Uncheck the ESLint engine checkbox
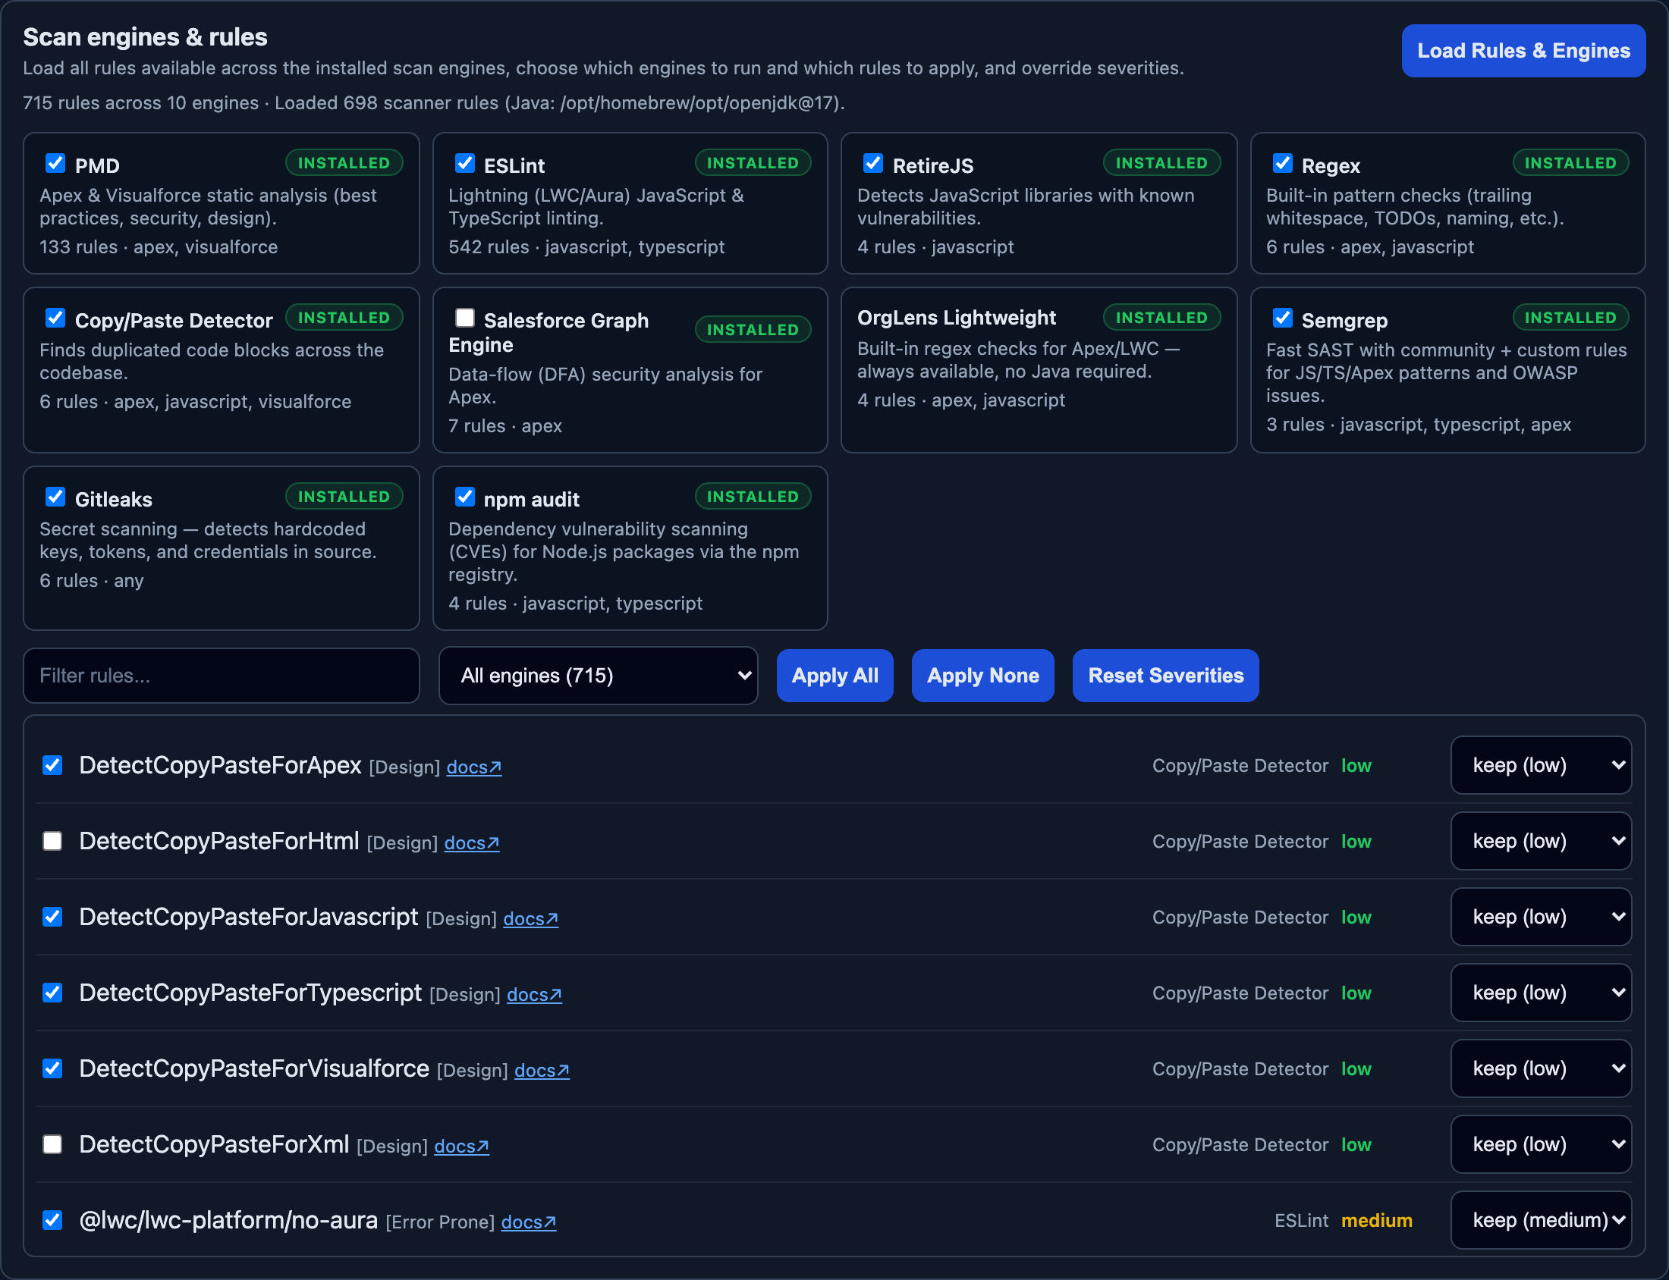 click(465, 164)
